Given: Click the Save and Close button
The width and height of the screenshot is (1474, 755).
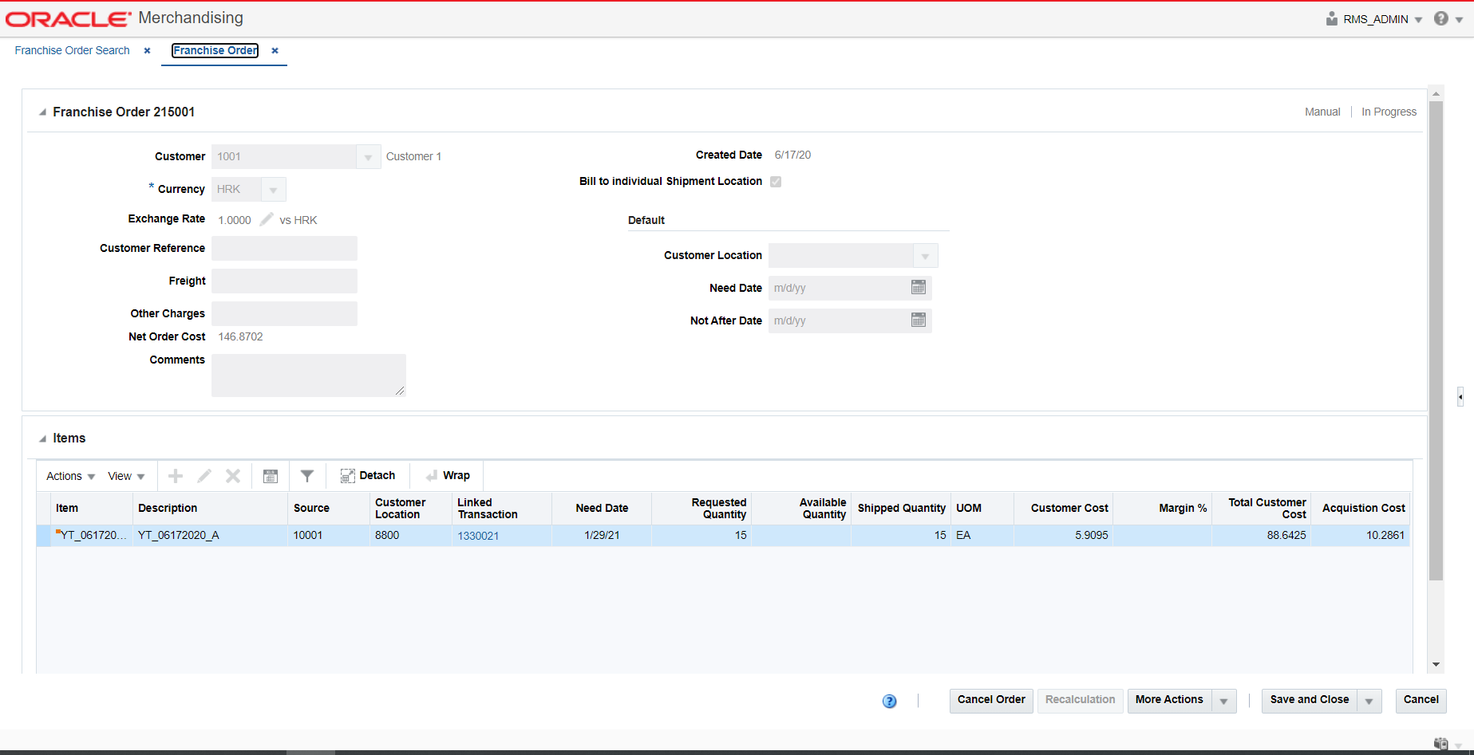Looking at the screenshot, I should pyautogui.click(x=1310, y=700).
